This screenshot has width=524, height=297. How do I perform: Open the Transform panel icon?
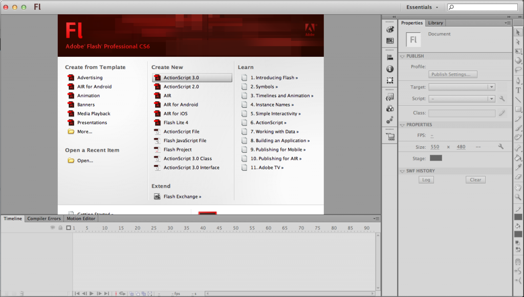click(x=389, y=80)
